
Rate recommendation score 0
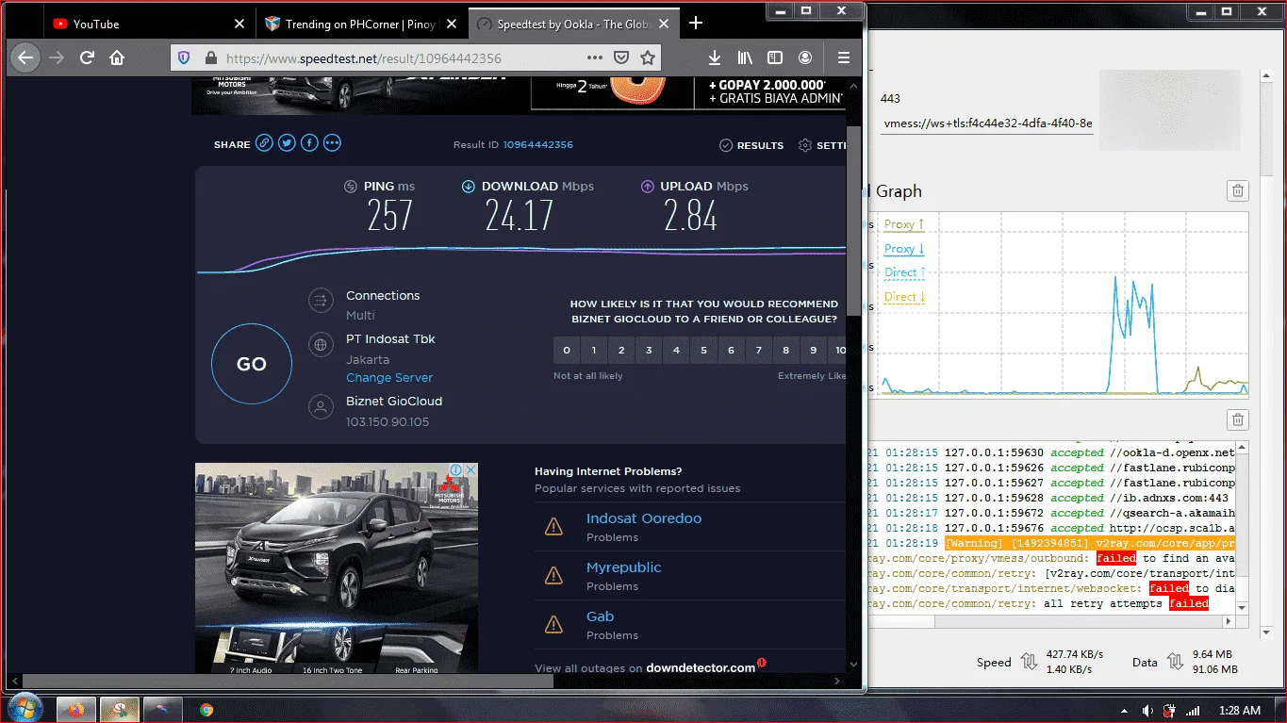[567, 351]
